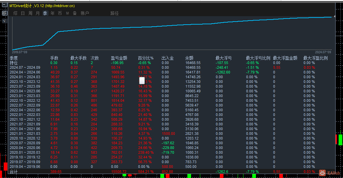Viewport: 343px width, 178px height.
Task: Select the 2023.10 ~ 2023.12 quarter row
Action: click(171, 82)
